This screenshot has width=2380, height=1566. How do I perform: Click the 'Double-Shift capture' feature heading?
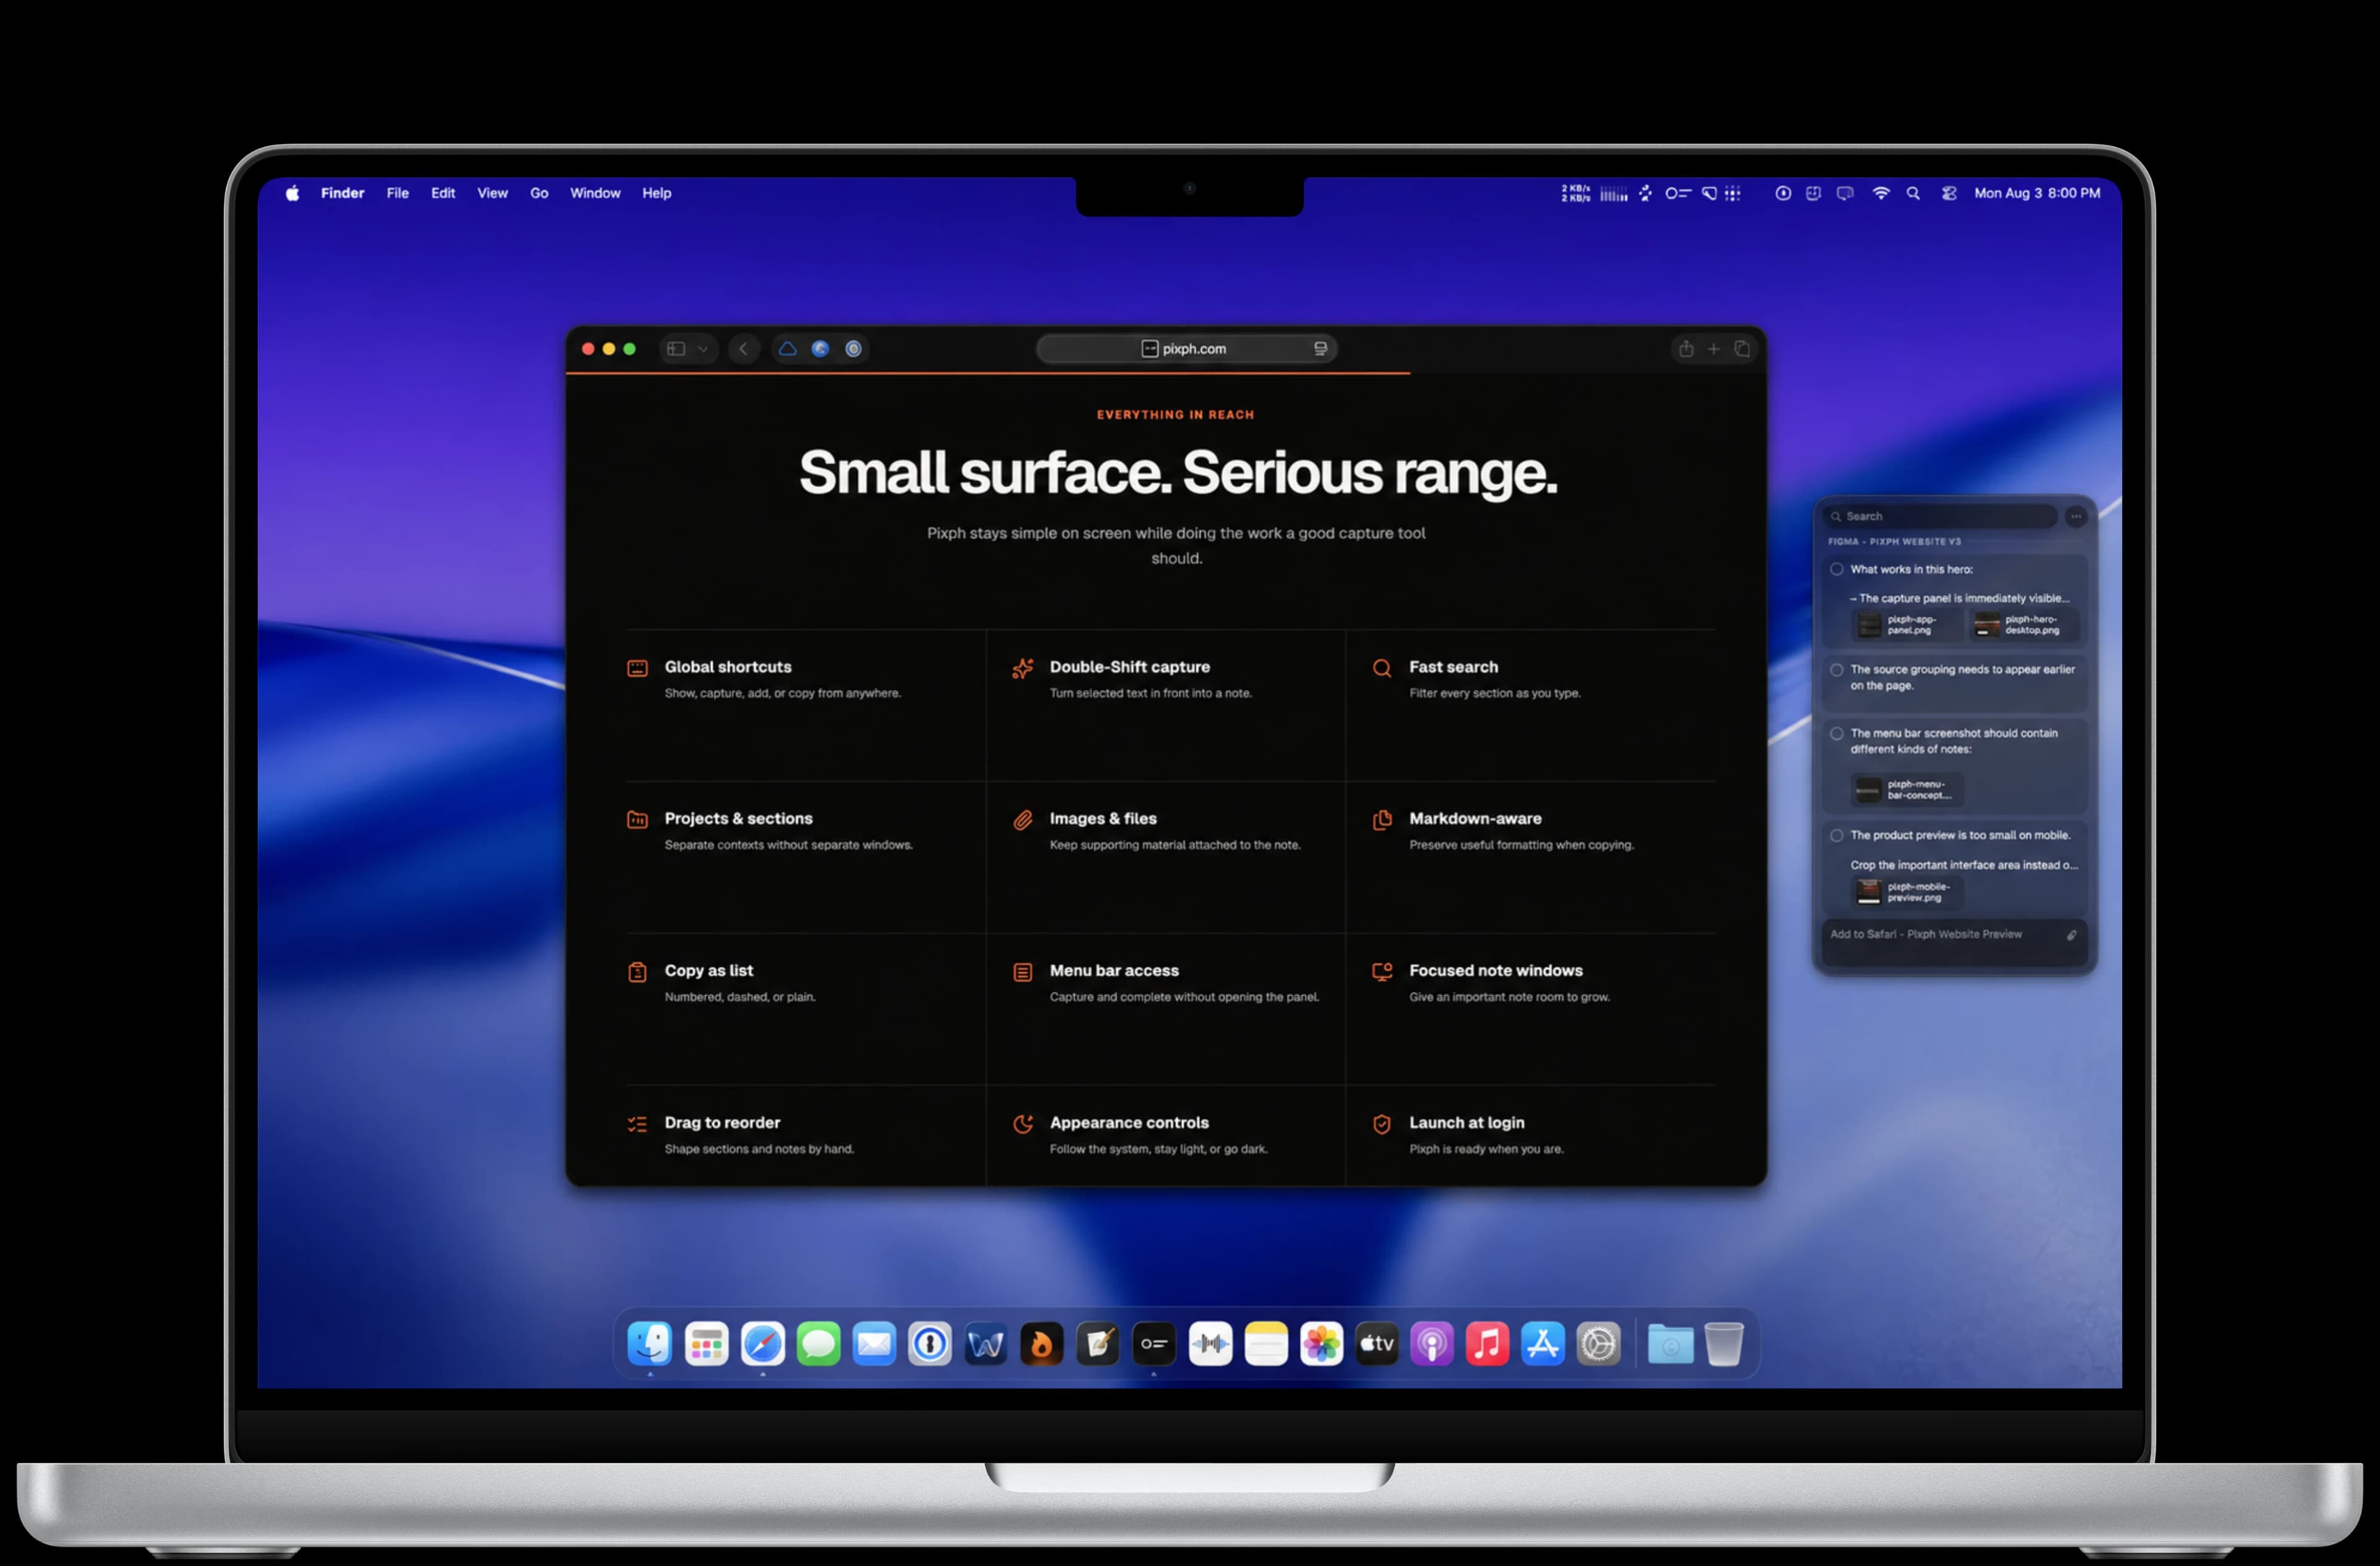tap(1130, 667)
